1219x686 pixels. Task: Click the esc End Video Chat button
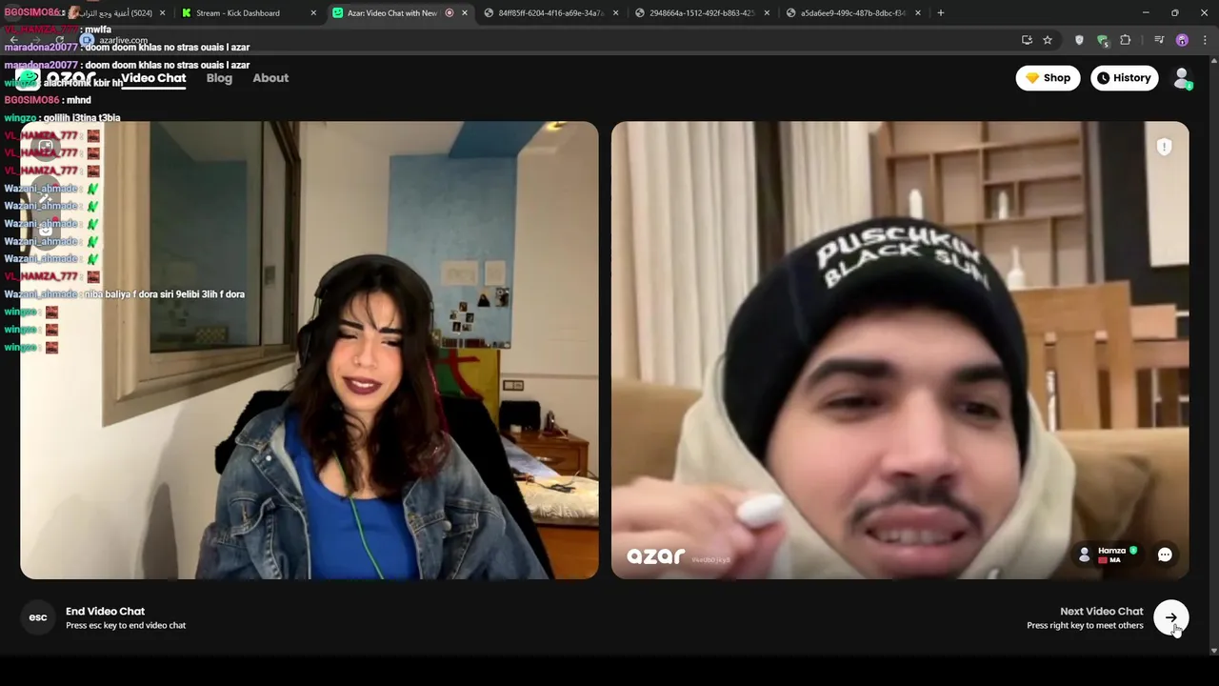[x=38, y=617]
